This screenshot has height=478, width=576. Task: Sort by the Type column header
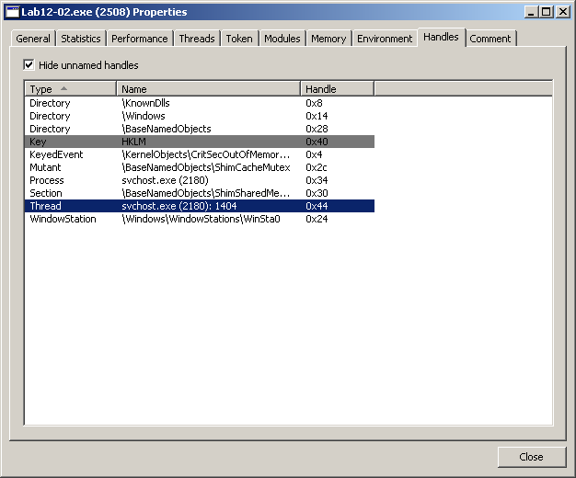71,89
